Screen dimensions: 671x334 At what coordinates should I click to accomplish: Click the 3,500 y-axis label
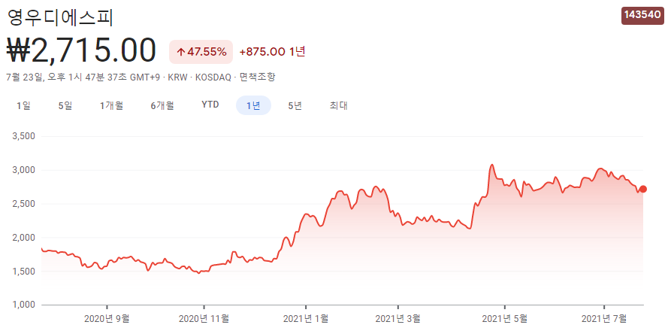pos(25,136)
